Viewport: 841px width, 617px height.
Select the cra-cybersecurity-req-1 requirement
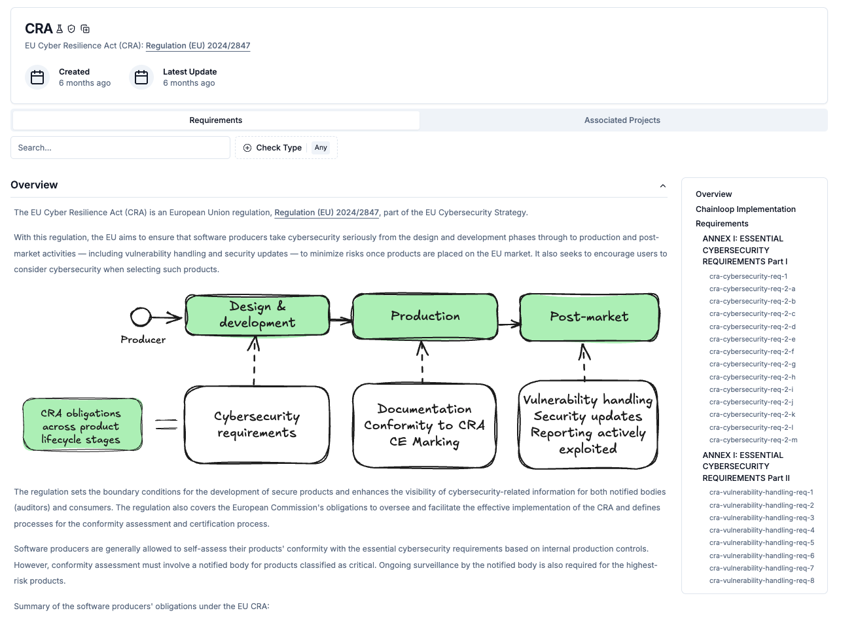748,276
